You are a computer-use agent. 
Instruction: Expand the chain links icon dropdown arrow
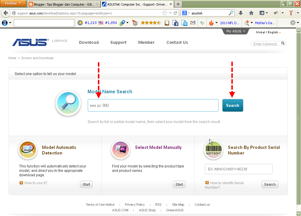point(128,23)
